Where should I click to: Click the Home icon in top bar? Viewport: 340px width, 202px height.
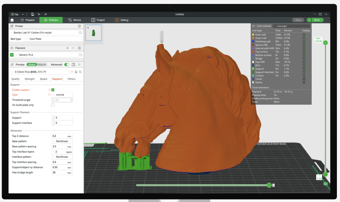tap(12, 20)
